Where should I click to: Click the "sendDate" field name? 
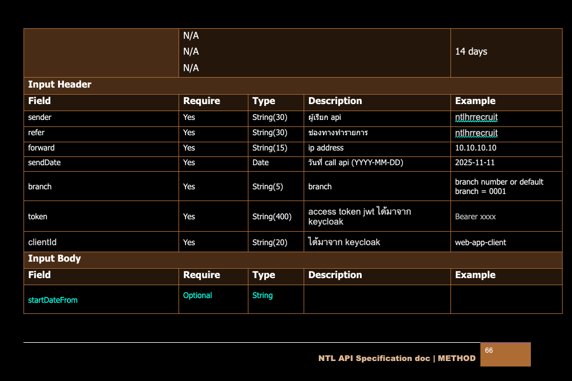44,163
